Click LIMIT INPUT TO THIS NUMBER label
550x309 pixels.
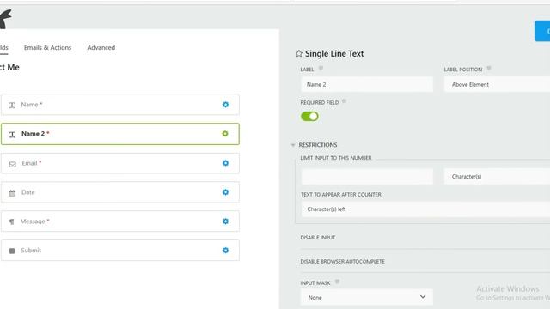(x=336, y=158)
